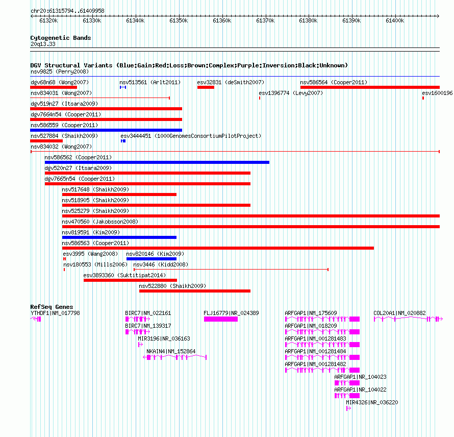The width and height of the screenshot is (454, 437).
Task: Click esv3444451 (1000GenomesConsortiumPilotProject) label
Action: pyautogui.click(x=191, y=136)
